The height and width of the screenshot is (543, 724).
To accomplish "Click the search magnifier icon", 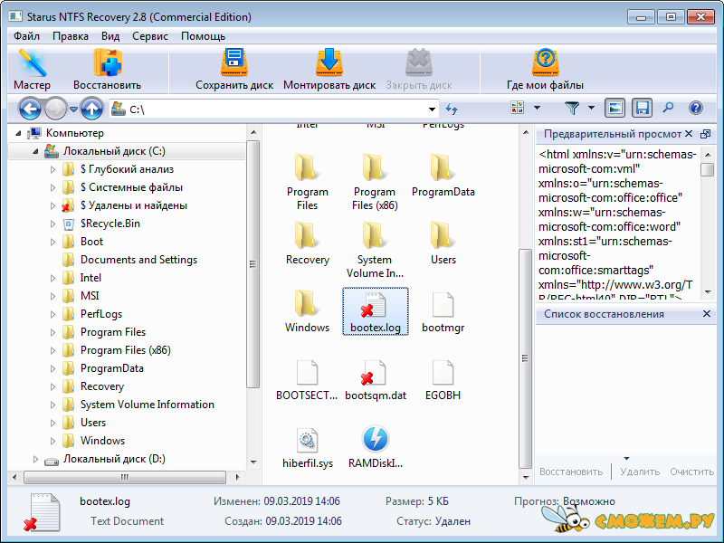I will pos(668,109).
